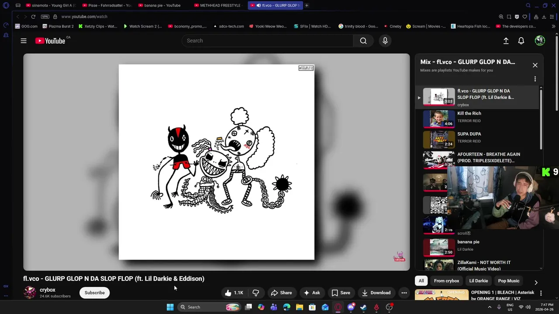Open the YouTube guide hamburger menu
The height and width of the screenshot is (314, 559).
tap(24, 41)
